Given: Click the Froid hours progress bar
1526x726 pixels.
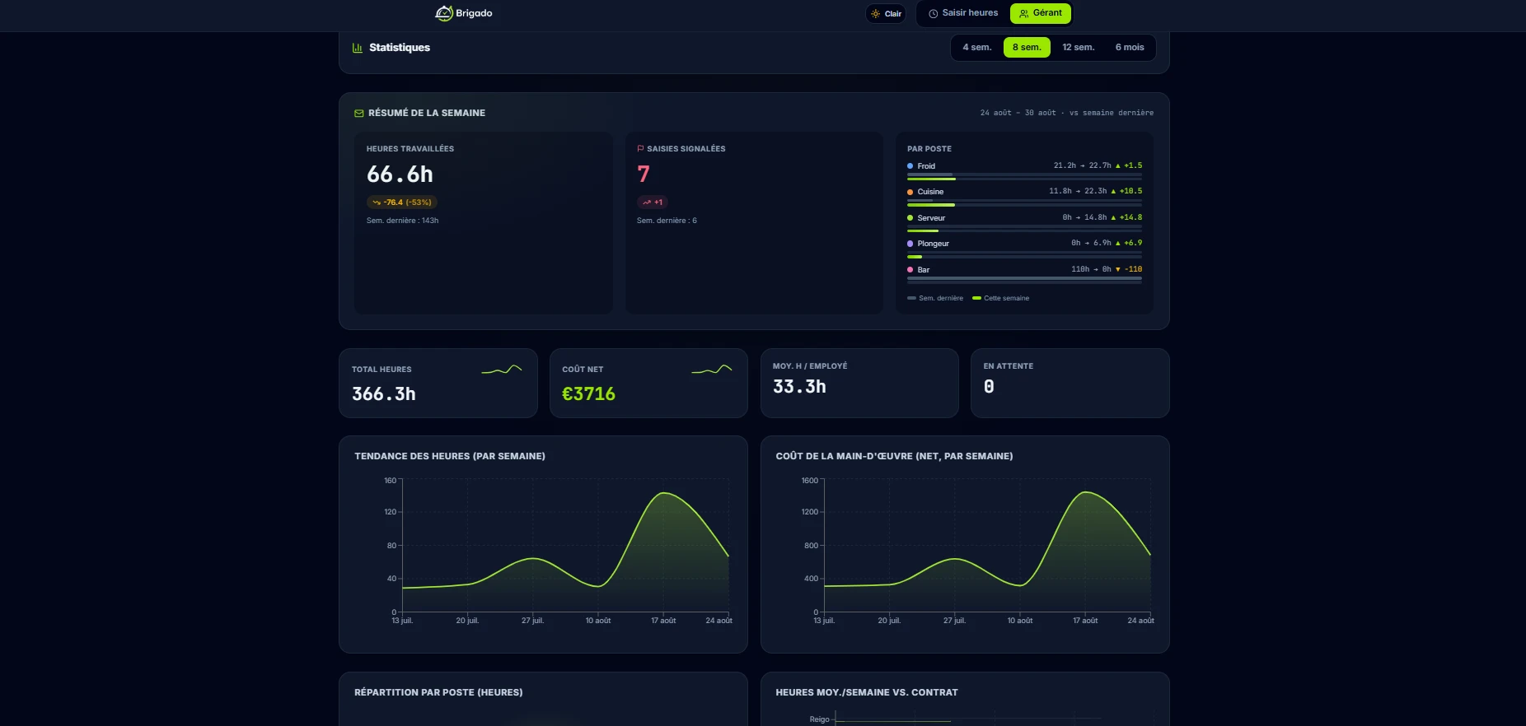Looking at the screenshot, I should pyautogui.click(x=1024, y=176).
